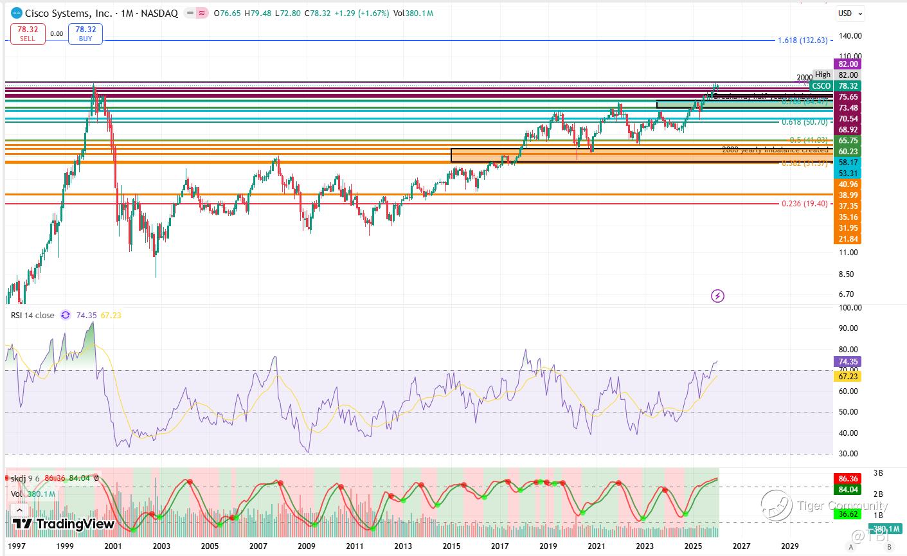Click the 100.00 tick on the RSI axis
Screen dimensions: 907x556
849,308
